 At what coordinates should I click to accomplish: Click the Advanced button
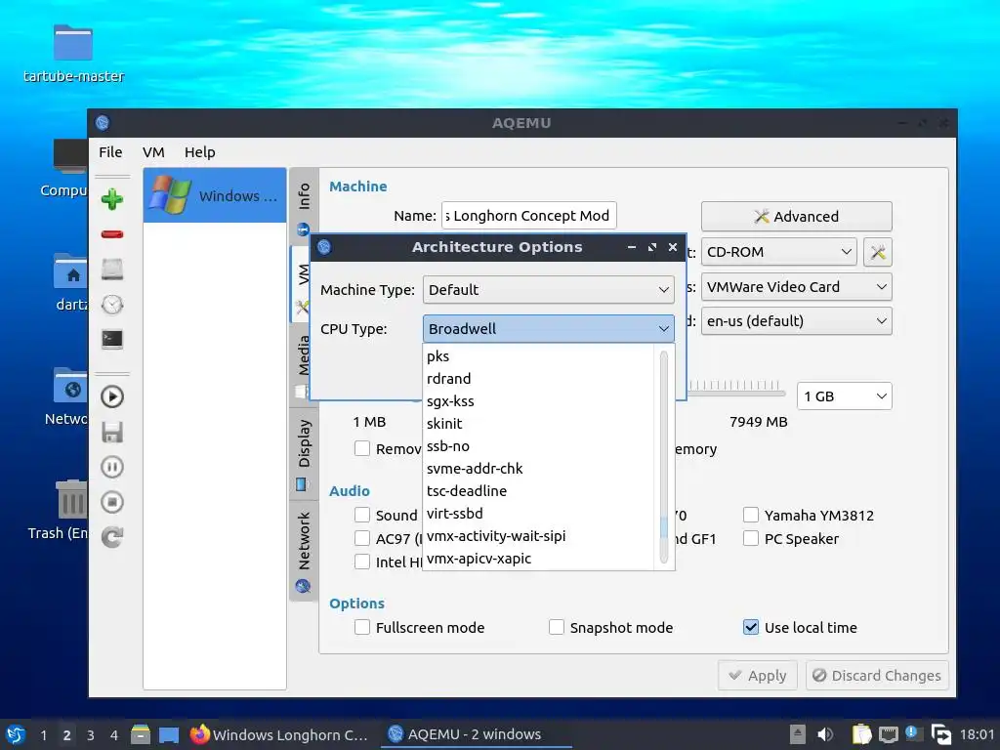[x=797, y=216]
